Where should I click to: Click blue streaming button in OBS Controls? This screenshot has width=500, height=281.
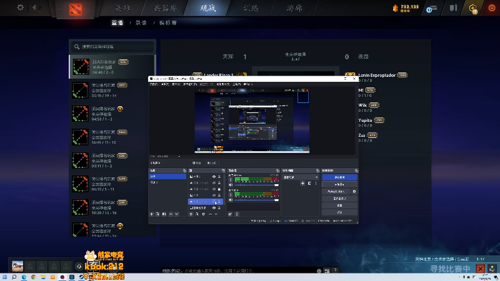click(339, 177)
